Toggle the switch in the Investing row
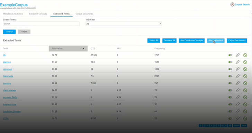This screenshot has width=252, height=133. click(x=230, y=83)
